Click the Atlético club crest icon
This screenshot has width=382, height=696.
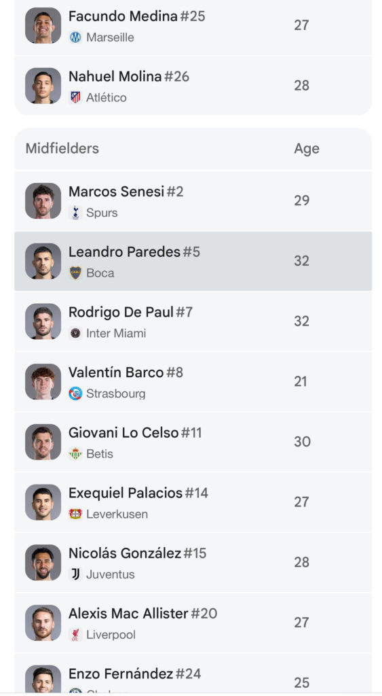75,97
